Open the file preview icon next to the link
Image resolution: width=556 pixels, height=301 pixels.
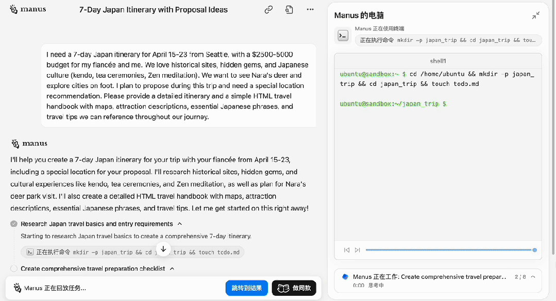click(289, 9)
